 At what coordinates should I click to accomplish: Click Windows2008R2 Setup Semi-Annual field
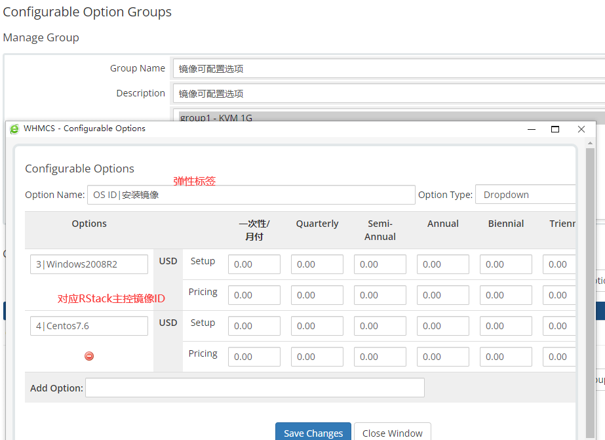pos(380,264)
